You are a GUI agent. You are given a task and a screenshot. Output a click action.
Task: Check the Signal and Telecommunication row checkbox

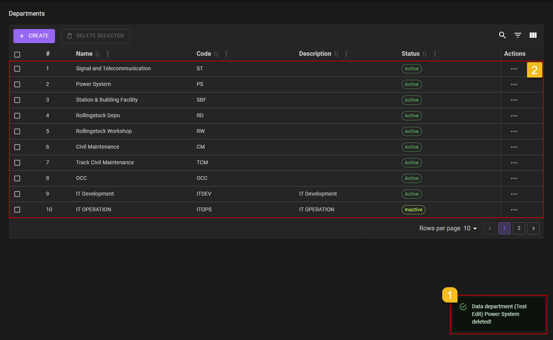(x=17, y=69)
